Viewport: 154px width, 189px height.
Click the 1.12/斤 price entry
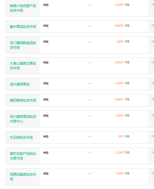pyautogui.click(x=119, y=153)
